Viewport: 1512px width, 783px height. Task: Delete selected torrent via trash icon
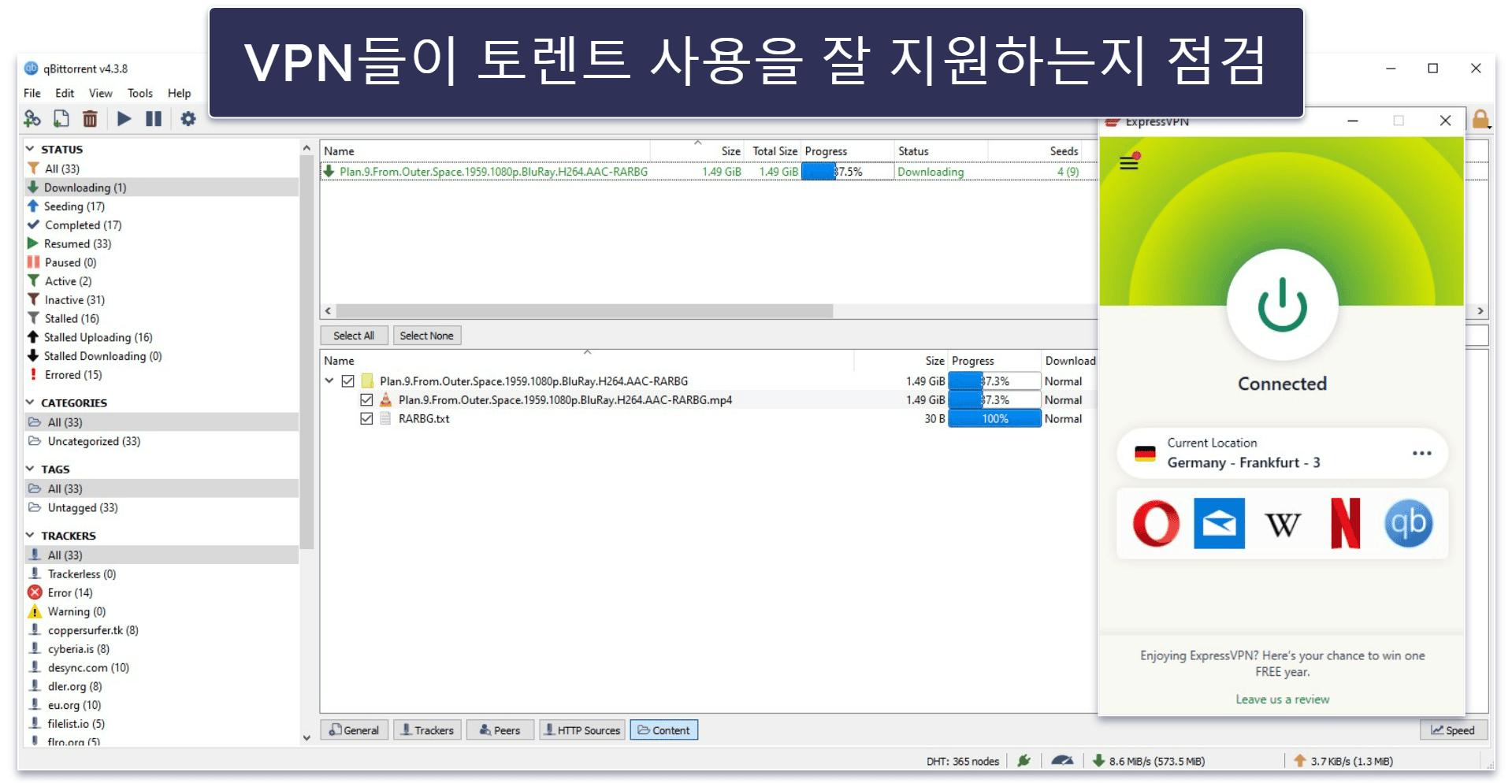[x=91, y=119]
